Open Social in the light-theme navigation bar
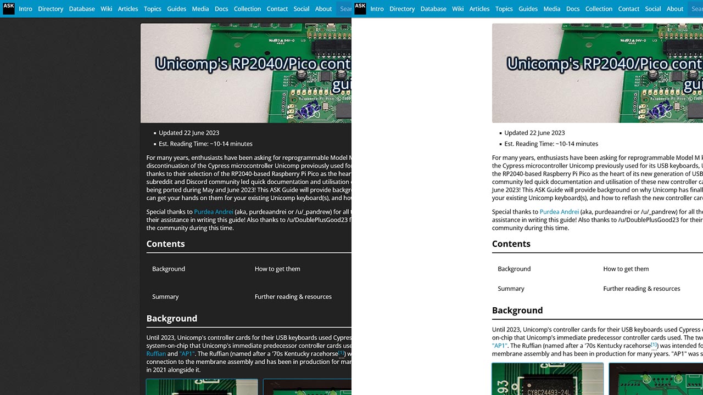This screenshot has height=395, width=703. pyautogui.click(x=653, y=9)
